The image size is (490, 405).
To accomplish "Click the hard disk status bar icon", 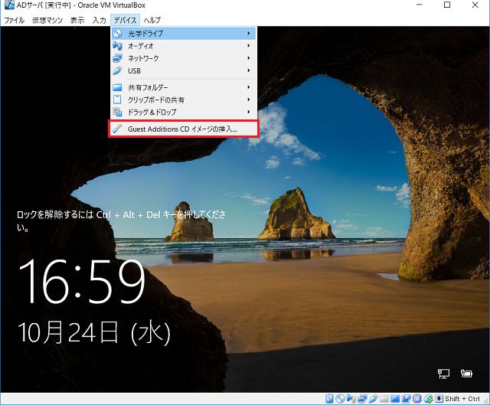I will [328, 398].
